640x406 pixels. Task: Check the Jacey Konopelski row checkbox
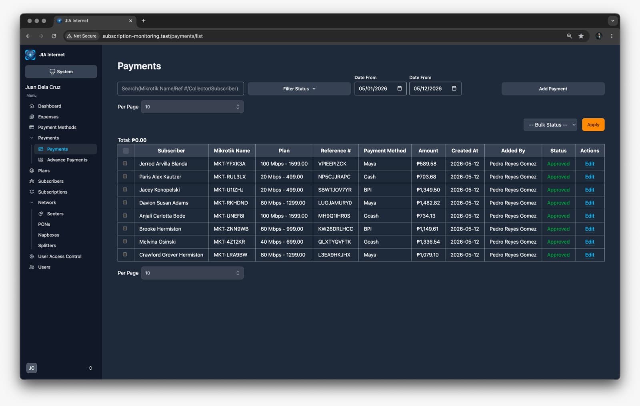tap(125, 190)
